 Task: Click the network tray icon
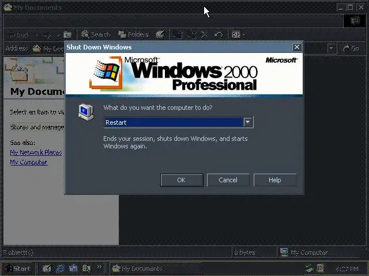coord(310,269)
